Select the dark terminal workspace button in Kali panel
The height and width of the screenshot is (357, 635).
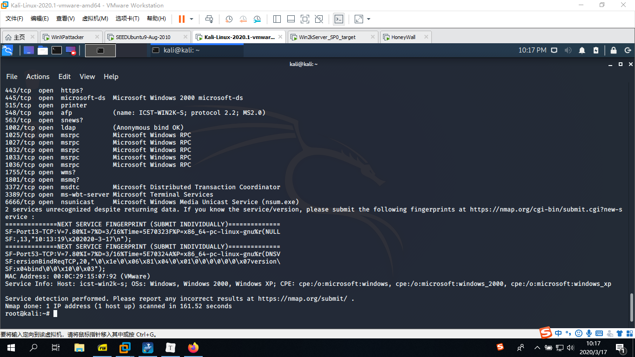point(100,50)
